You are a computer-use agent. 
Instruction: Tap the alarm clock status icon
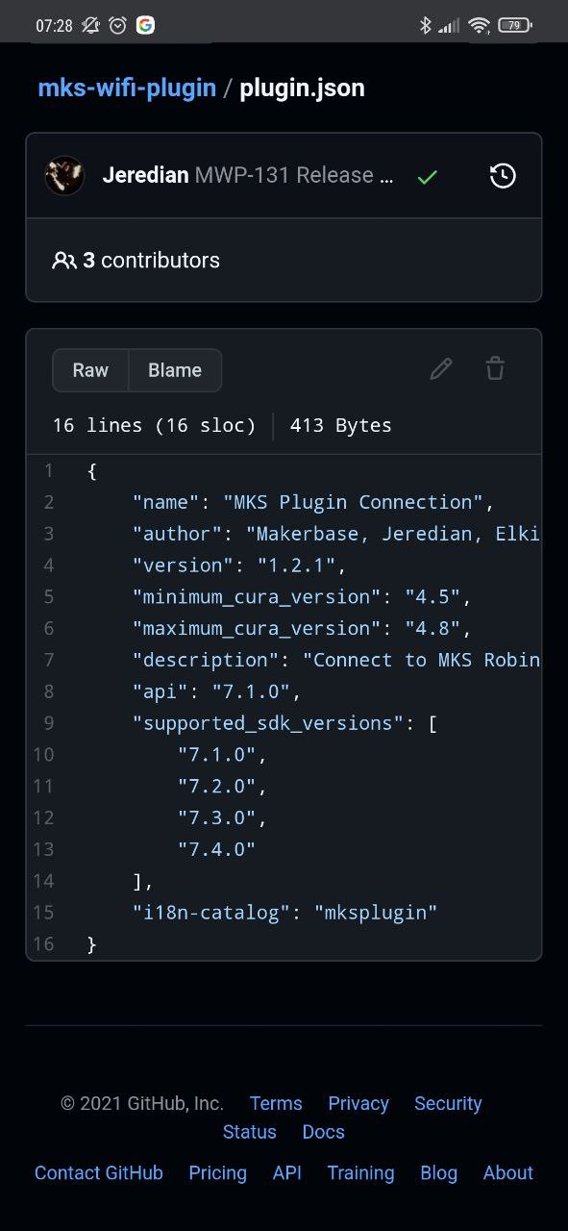[x=118, y=26]
